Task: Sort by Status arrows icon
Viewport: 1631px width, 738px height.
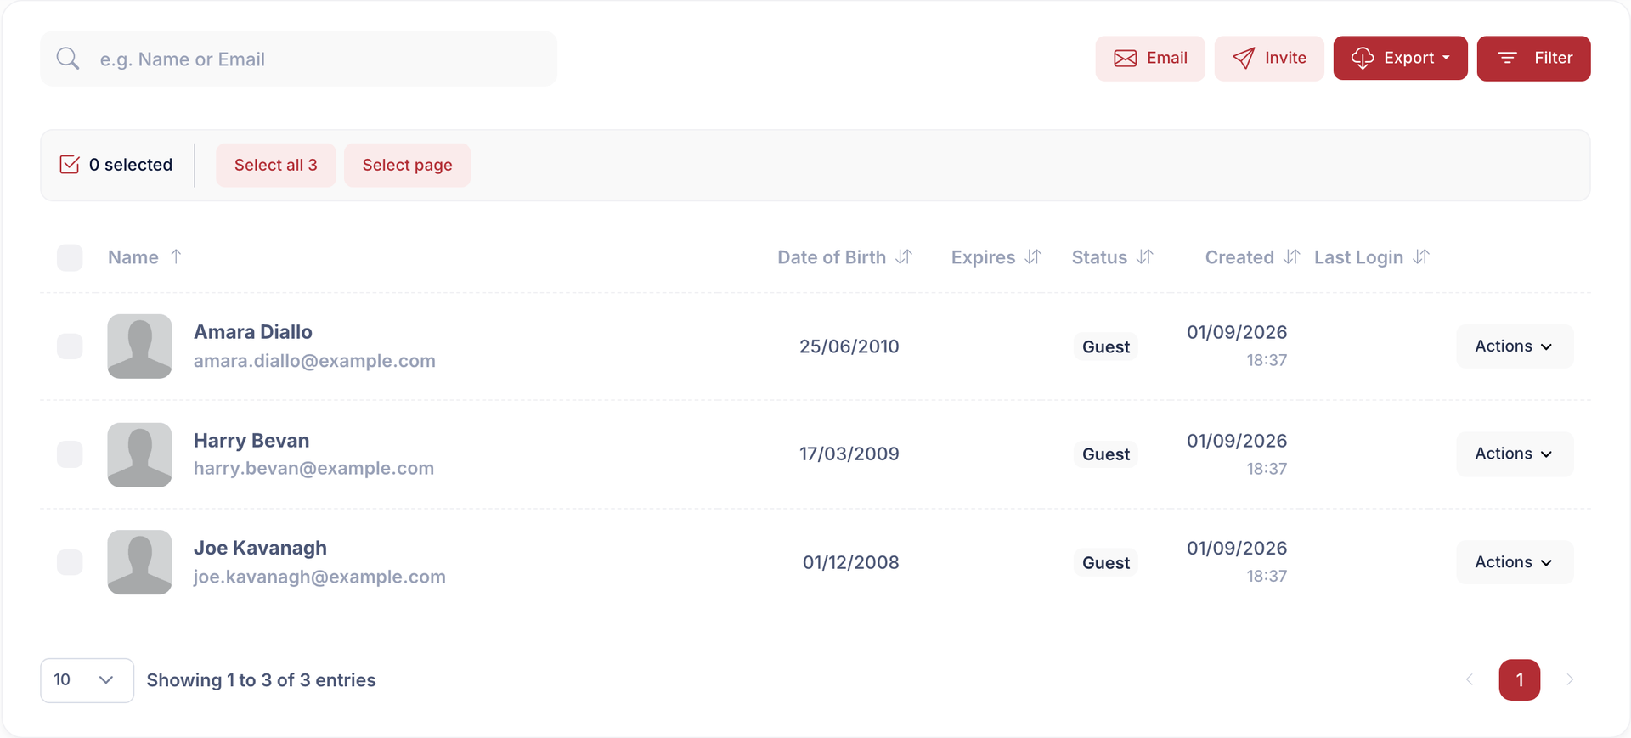Action: (1145, 256)
